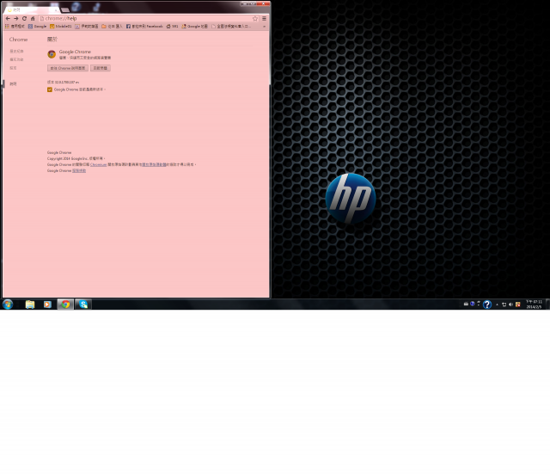Bookmark this page with the star icon
This screenshot has height=474, width=550.
coord(255,18)
